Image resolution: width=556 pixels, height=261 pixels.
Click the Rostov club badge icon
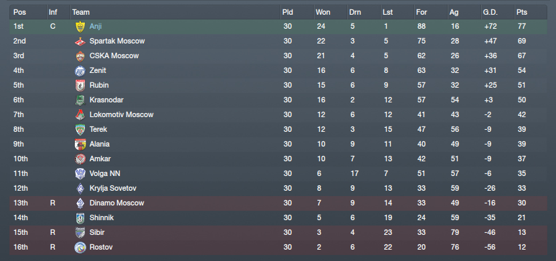tap(80, 247)
